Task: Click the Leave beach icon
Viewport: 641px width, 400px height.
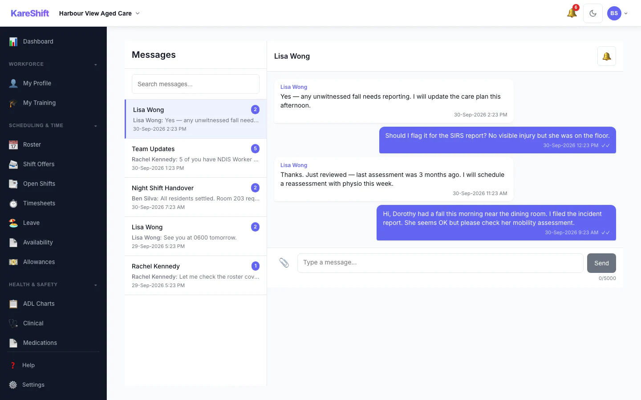Action: [x=13, y=223]
